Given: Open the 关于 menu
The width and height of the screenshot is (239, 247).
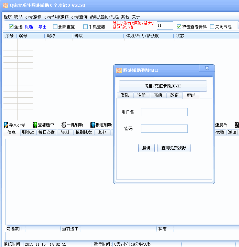Looking at the screenshot, I should click(136, 17).
